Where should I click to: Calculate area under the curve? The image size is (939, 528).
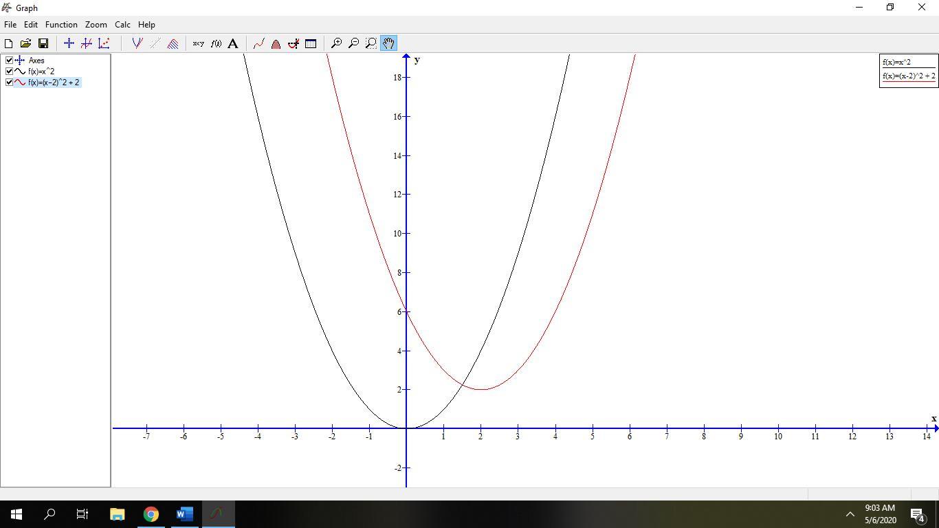tap(276, 43)
